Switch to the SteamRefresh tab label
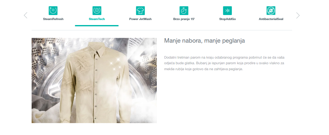The width and height of the screenshot is (329, 135). [53, 19]
